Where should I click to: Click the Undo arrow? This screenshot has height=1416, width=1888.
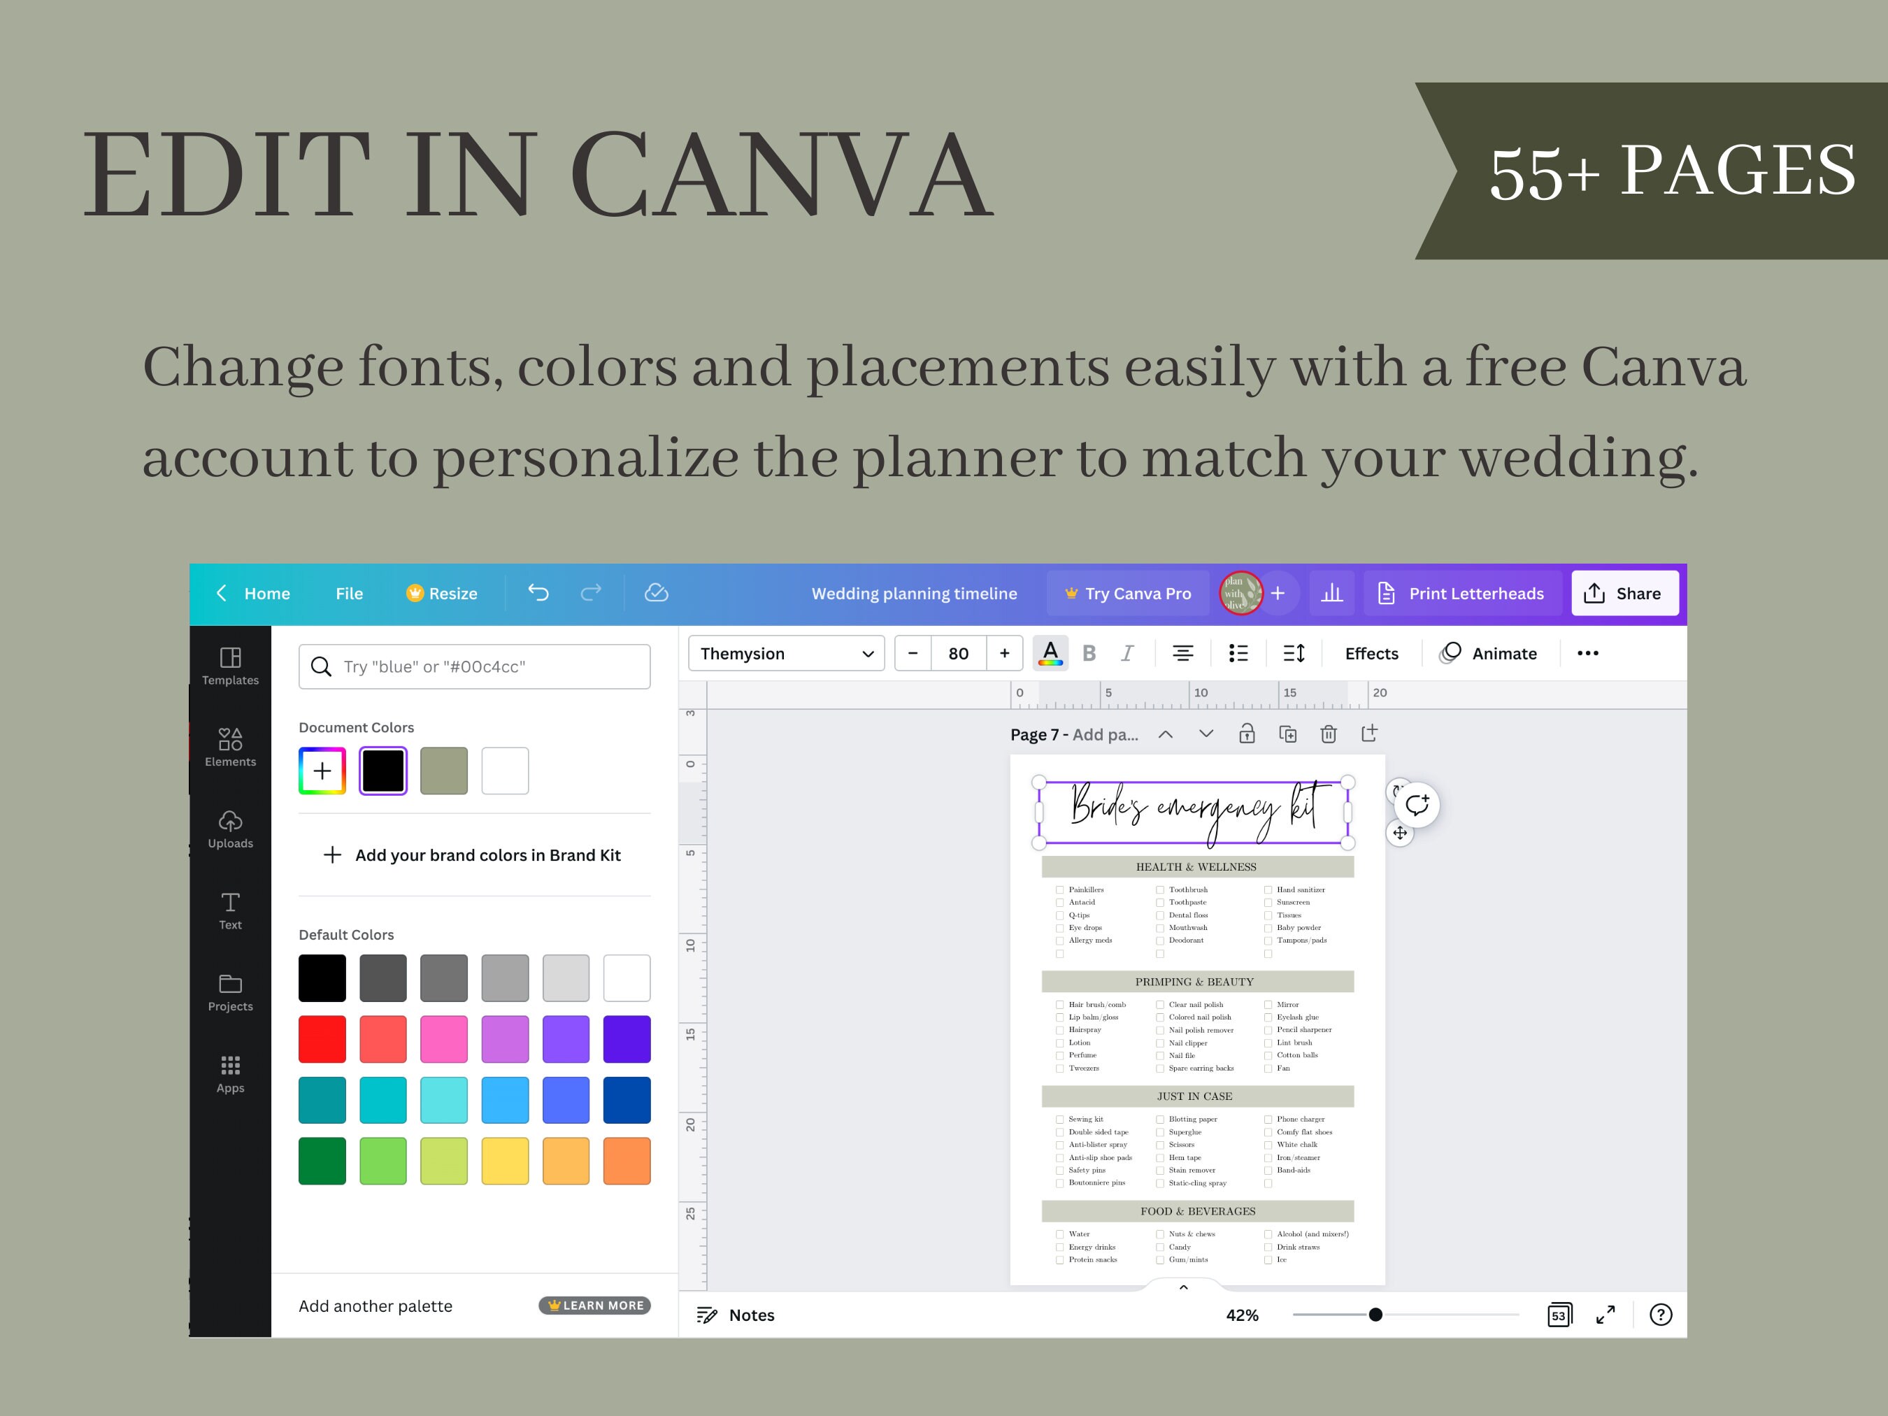[x=538, y=592]
